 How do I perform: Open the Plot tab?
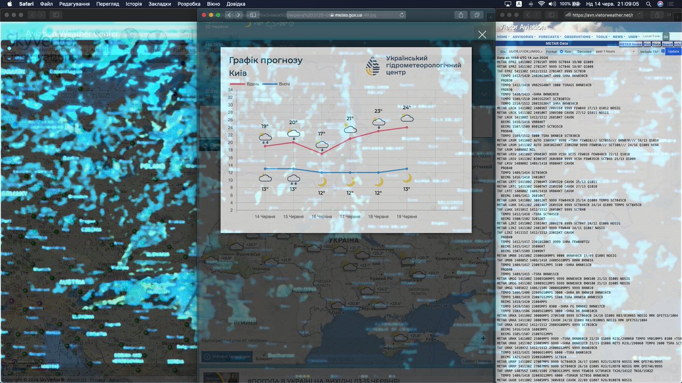(647, 44)
